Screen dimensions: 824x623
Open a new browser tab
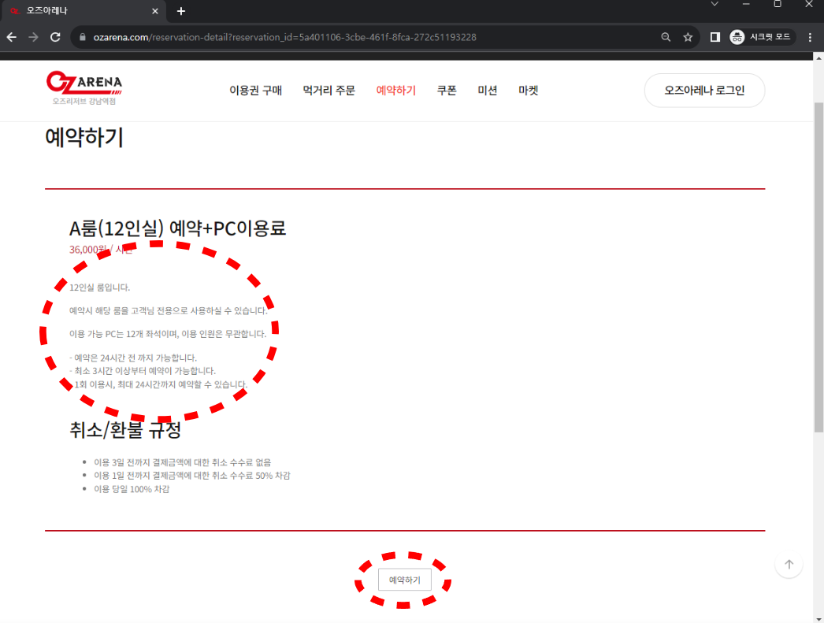[181, 11]
